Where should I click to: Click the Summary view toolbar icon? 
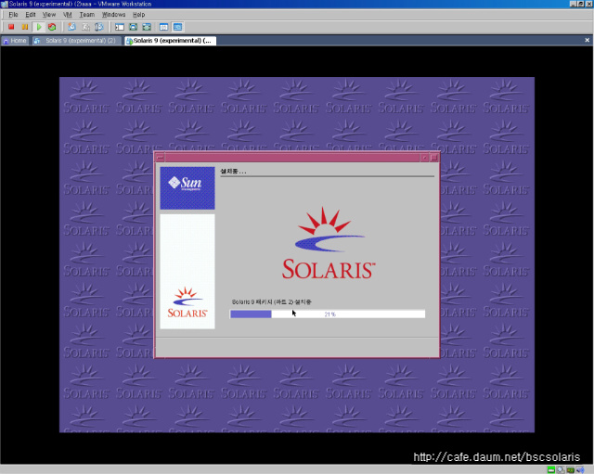[164, 27]
